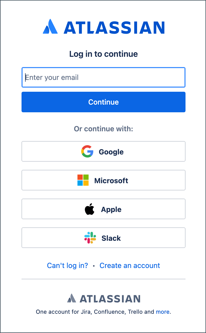Click the Or continue with: label
Viewport: 206px width, 333px height.
coord(104,129)
